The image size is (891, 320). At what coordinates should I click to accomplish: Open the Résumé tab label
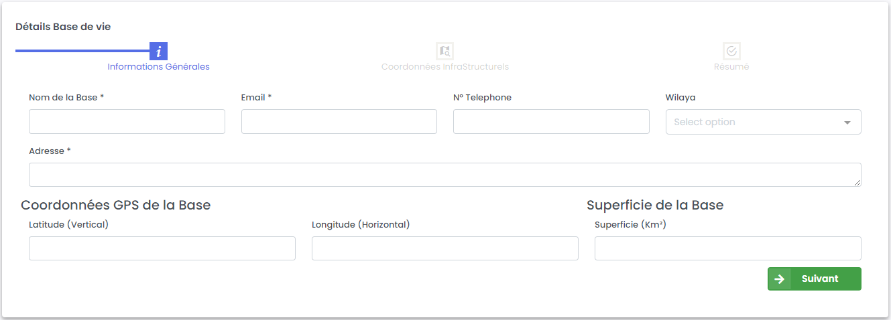pos(731,67)
